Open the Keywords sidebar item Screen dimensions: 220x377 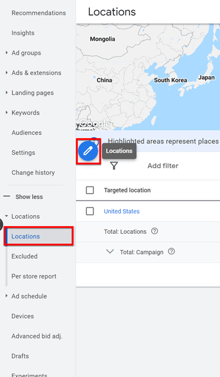(26, 113)
